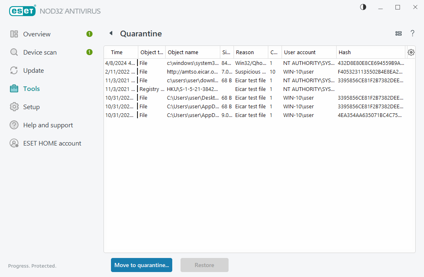
Task: Click the Overview dashboard icon
Action: [14, 34]
